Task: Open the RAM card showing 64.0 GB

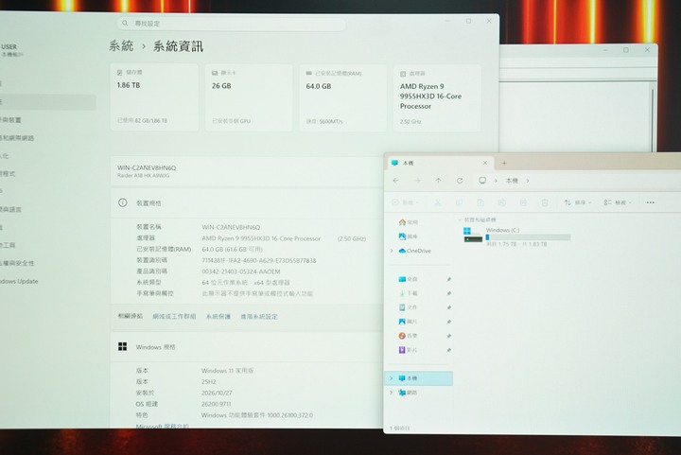Action: pyautogui.click(x=342, y=97)
